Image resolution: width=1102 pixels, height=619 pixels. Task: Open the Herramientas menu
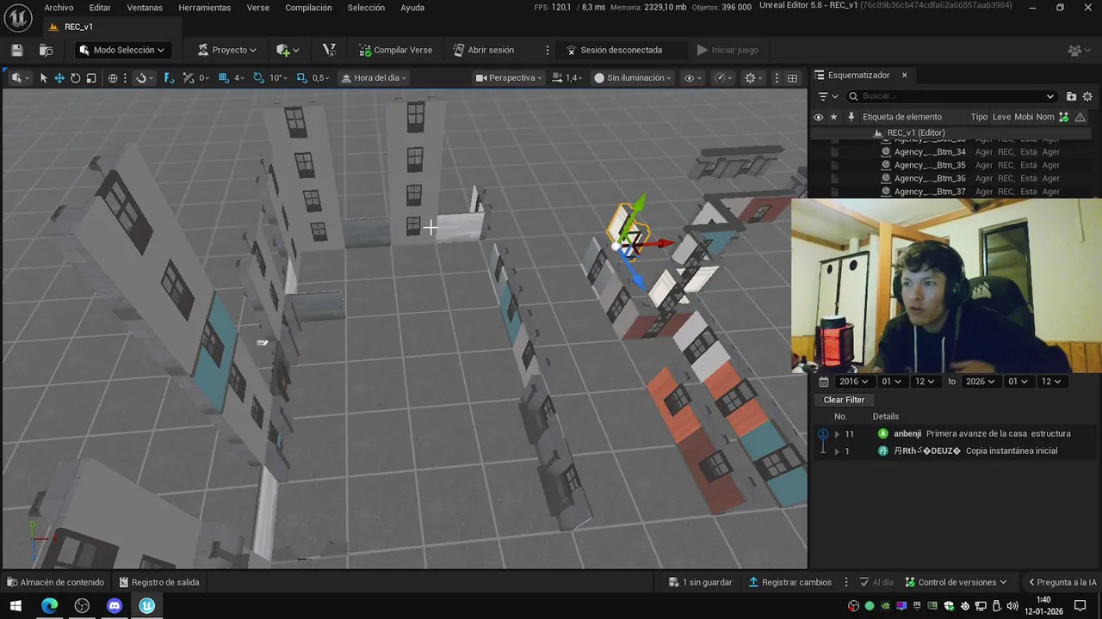pyautogui.click(x=205, y=8)
